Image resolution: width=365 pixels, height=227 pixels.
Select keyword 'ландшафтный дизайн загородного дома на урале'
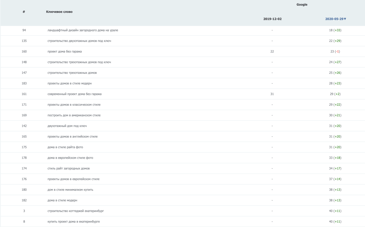83,30
